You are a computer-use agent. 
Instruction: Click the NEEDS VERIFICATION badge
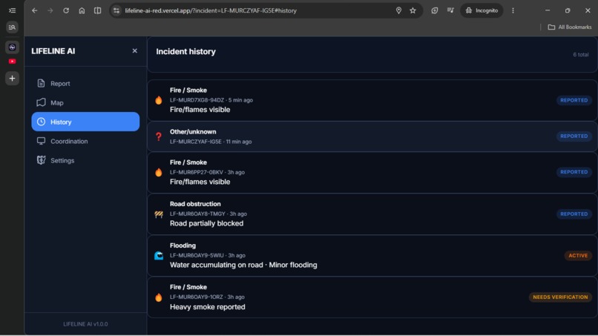[560, 297]
